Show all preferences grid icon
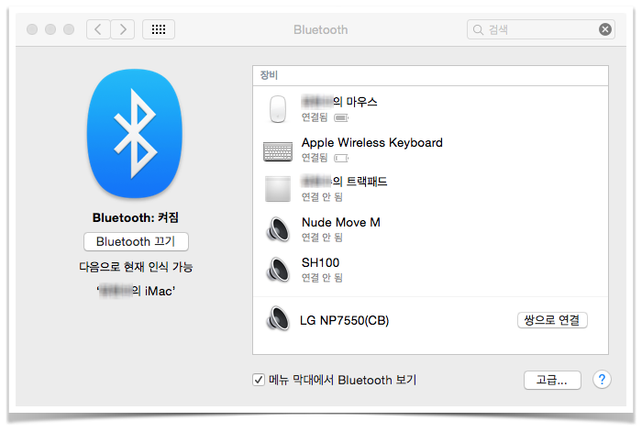Screen dimensions: 642x432 coord(159,29)
